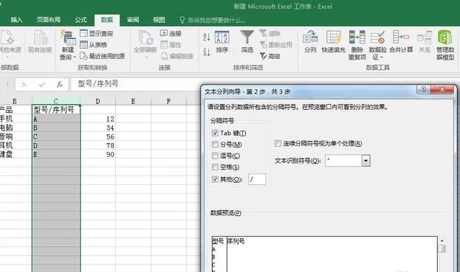460x272 pixels.
Task: Click 编辑链接 (Edit Links) ribbon item
Action: coord(177,56)
